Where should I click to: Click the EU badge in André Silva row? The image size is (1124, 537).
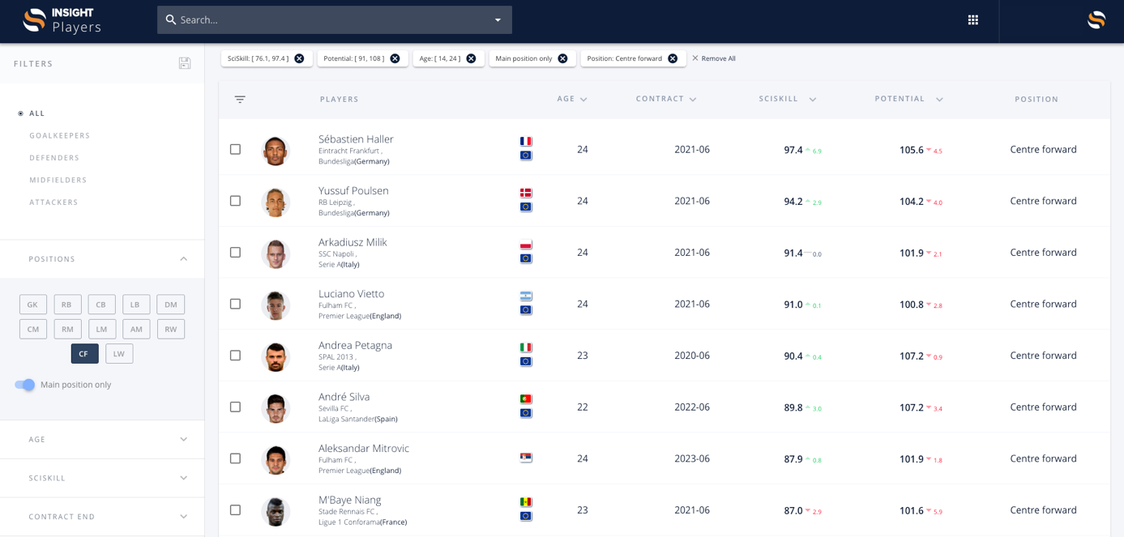[526, 413]
